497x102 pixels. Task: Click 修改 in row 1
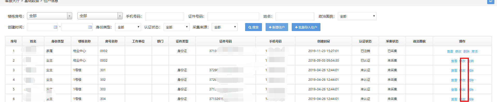click(458, 51)
